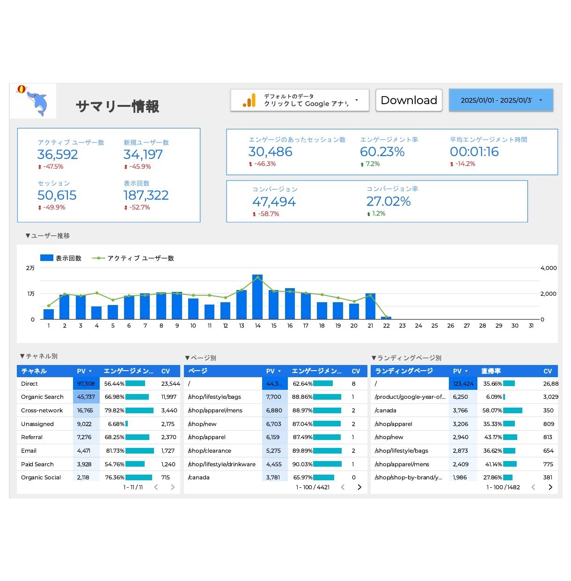This screenshot has height=581, width=571.
Task: Sort landing page table by PV arrow
Action: pos(466,371)
